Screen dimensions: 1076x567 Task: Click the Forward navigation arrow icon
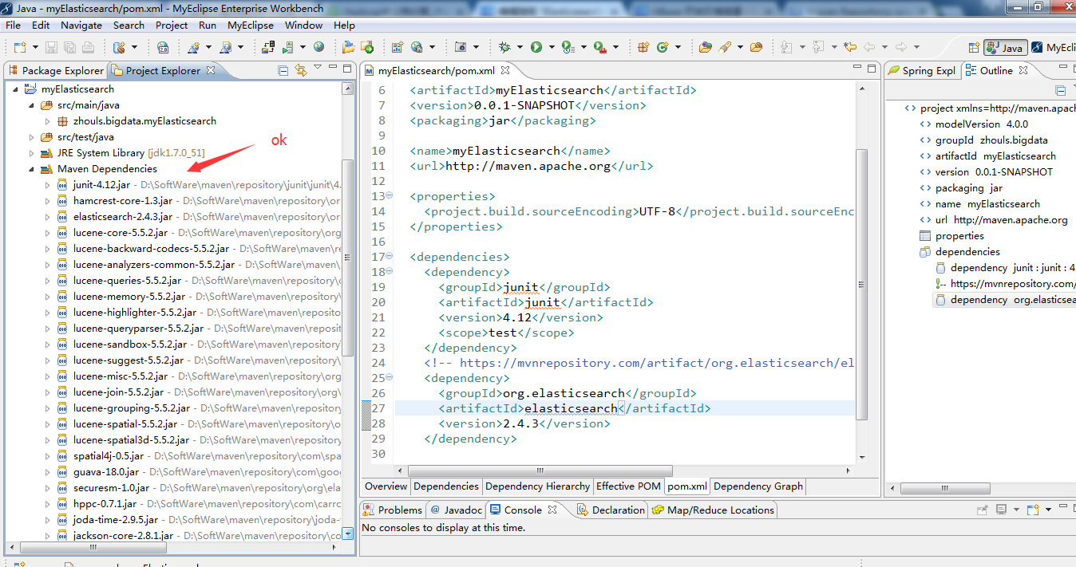(x=900, y=47)
